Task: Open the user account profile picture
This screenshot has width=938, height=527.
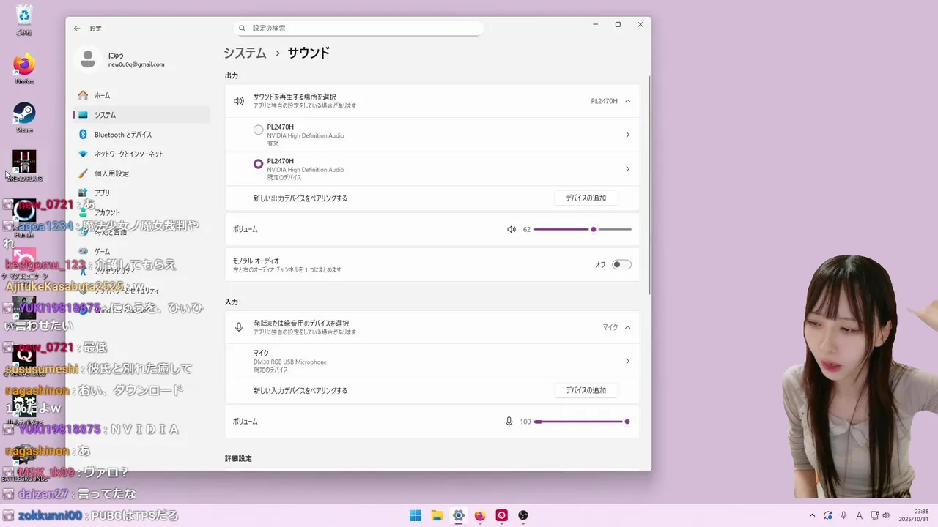Action: [x=88, y=59]
